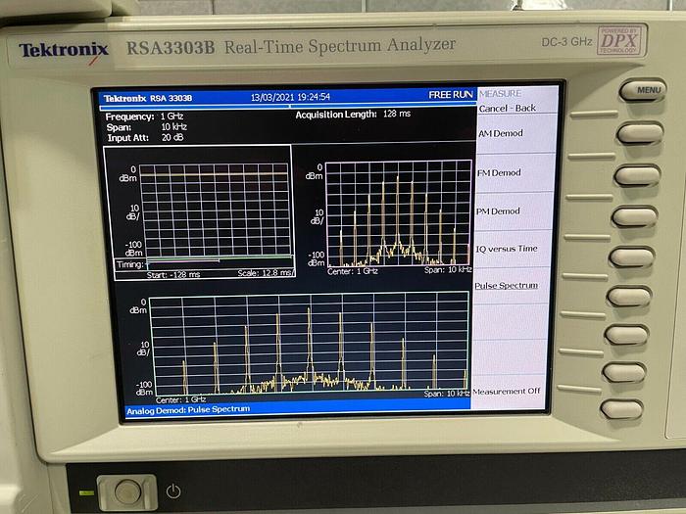This screenshot has width=686, height=514.
Task: Push the hardware side key beside AM Demod
Action: [x=640, y=133]
